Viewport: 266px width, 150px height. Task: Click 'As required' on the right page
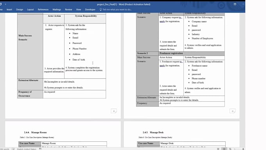pos(165,103)
